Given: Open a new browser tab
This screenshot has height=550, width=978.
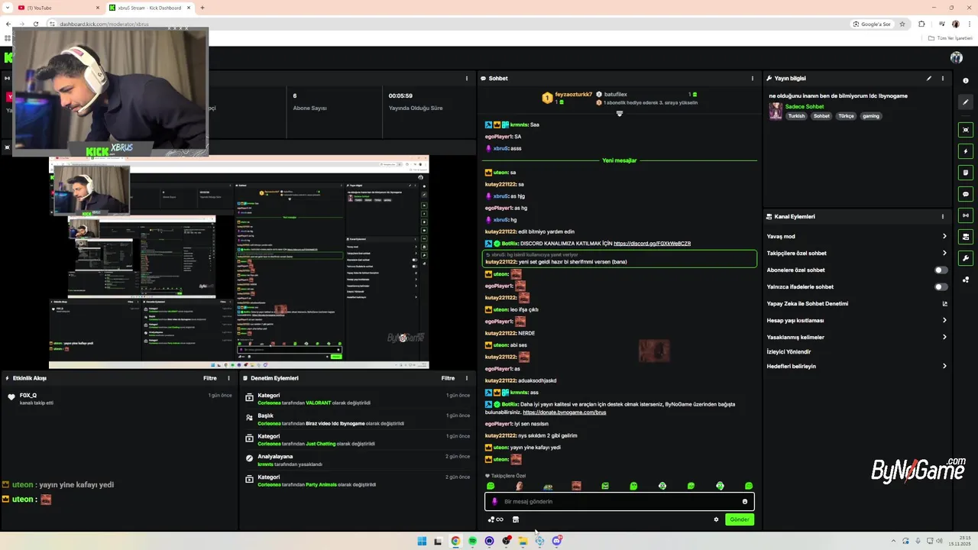Looking at the screenshot, I should coord(202,8).
